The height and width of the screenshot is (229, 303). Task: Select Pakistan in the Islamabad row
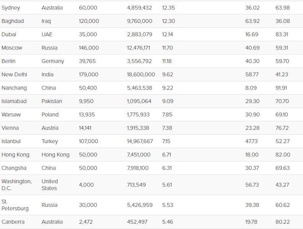point(52,101)
